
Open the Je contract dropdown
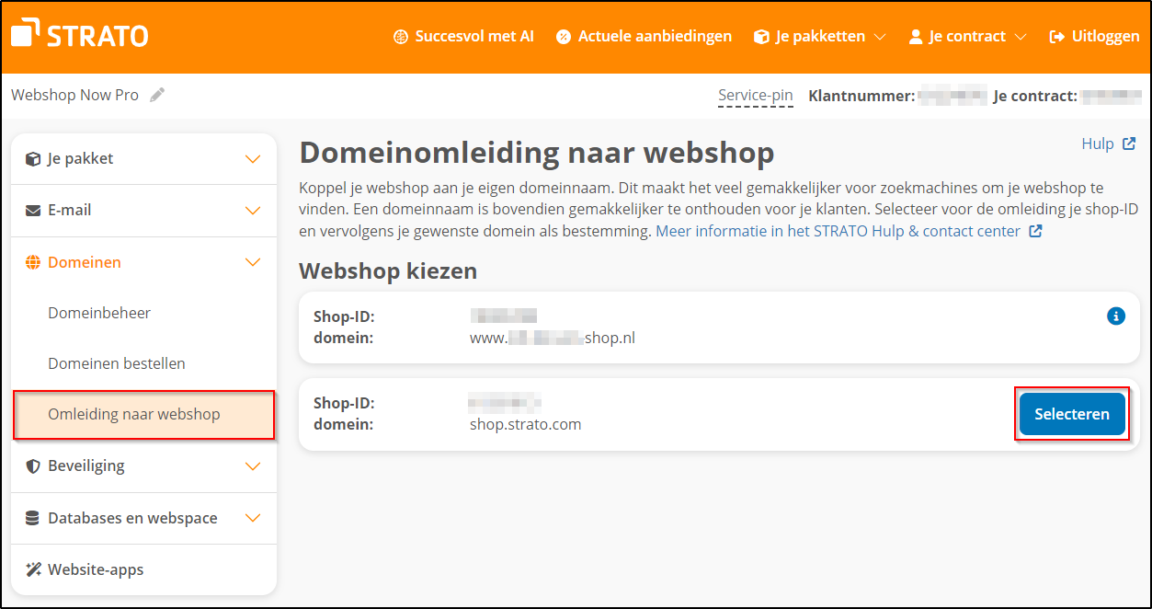[966, 36]
